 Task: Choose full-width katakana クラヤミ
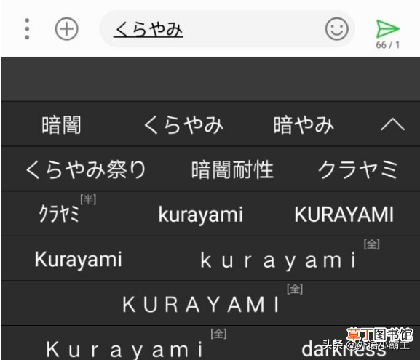[x=358, y=169]
